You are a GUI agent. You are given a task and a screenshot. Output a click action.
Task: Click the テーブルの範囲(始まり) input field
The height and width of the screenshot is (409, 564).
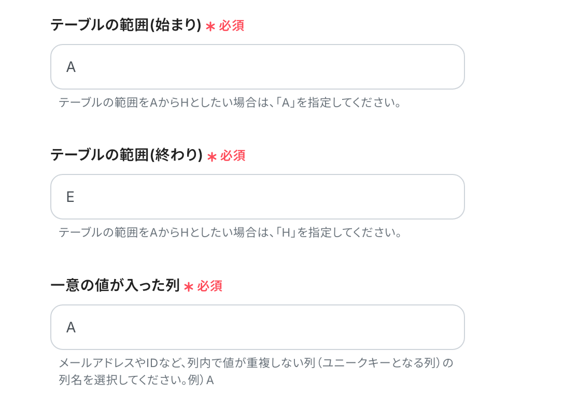pyautogui.click(x=257, y=67)
